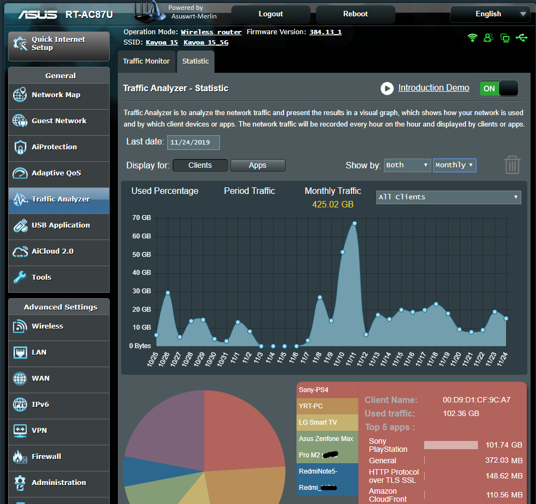Click the Firewall flame icon
Screen dimensions: 536x504
20,456
